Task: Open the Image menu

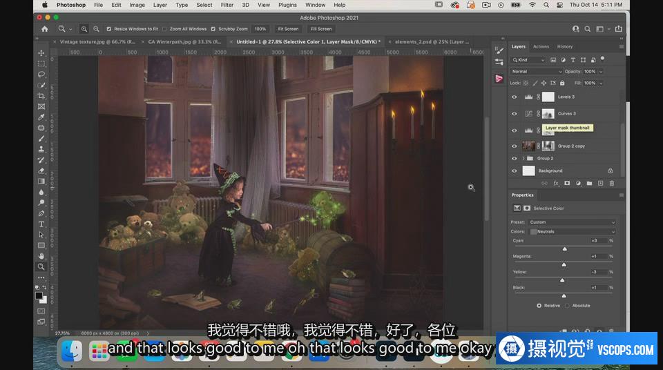Action: 137,5
